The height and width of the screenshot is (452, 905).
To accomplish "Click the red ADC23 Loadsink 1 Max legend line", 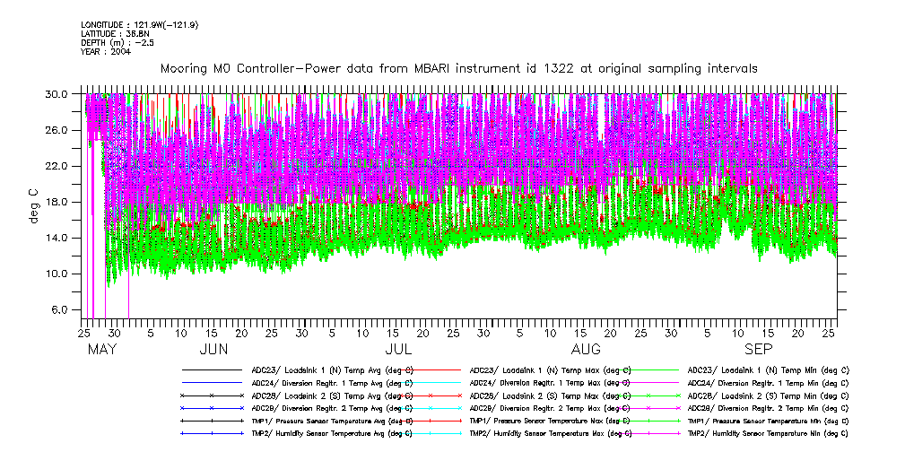I will [430, 369].
